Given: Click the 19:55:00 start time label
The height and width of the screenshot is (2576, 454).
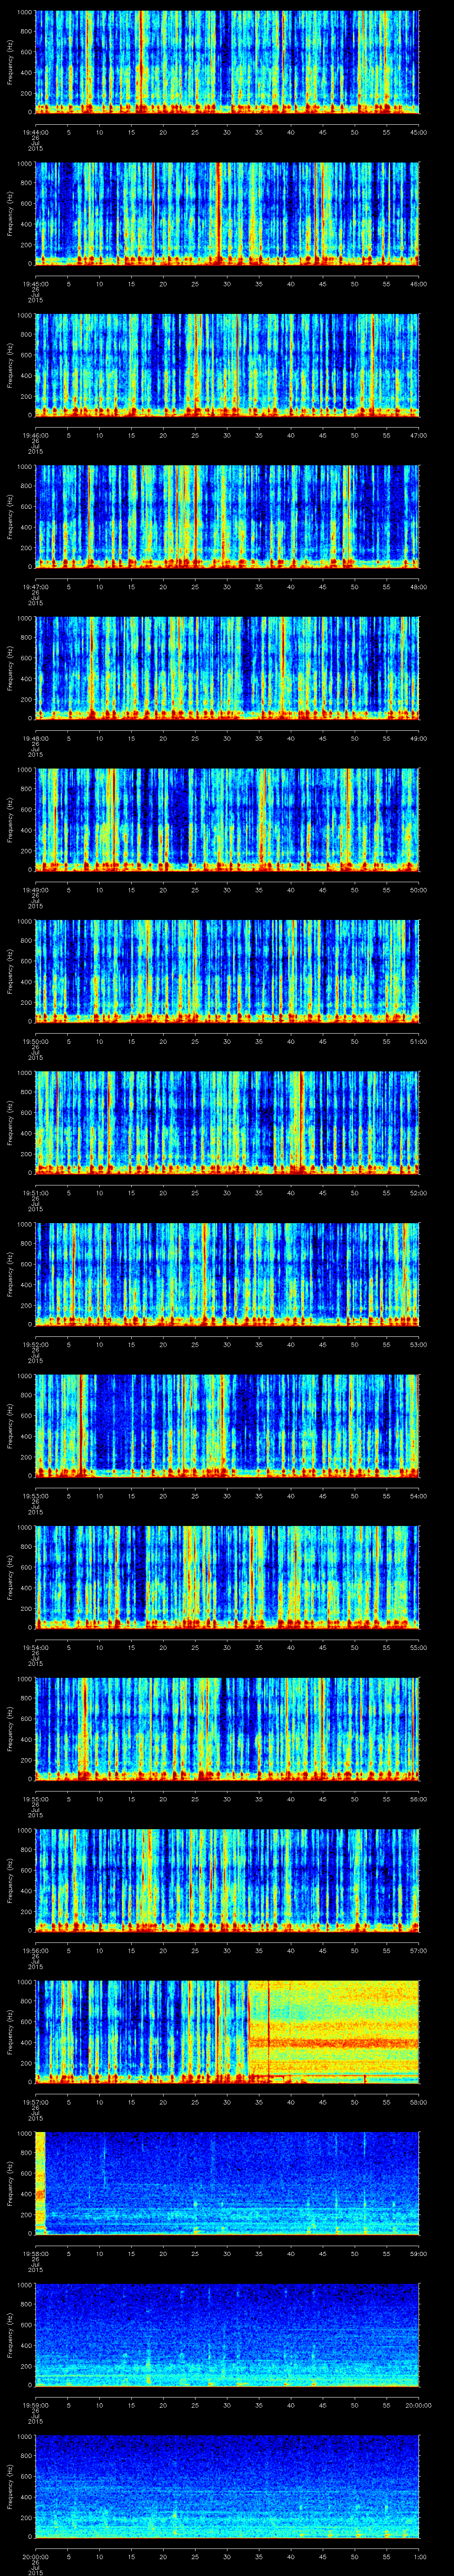Looking at the screenshot, I should tap(36, 1798).
